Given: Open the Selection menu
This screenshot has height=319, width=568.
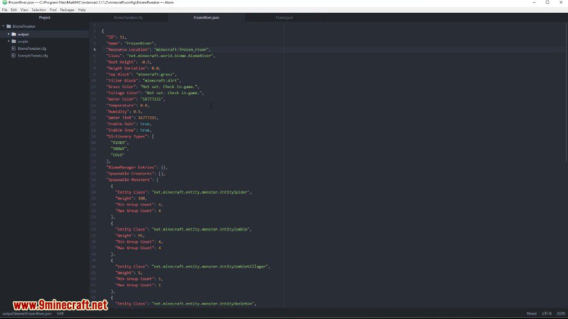Looking at the screenshot, I should (x=39, y=10).
